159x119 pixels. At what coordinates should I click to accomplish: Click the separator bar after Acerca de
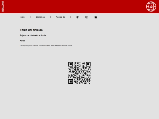71,17
